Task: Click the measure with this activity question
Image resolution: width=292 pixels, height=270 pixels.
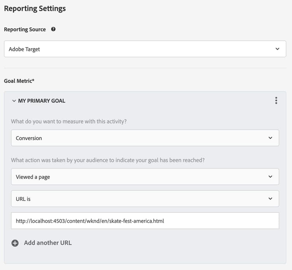Action: click(x=69, y=121)
